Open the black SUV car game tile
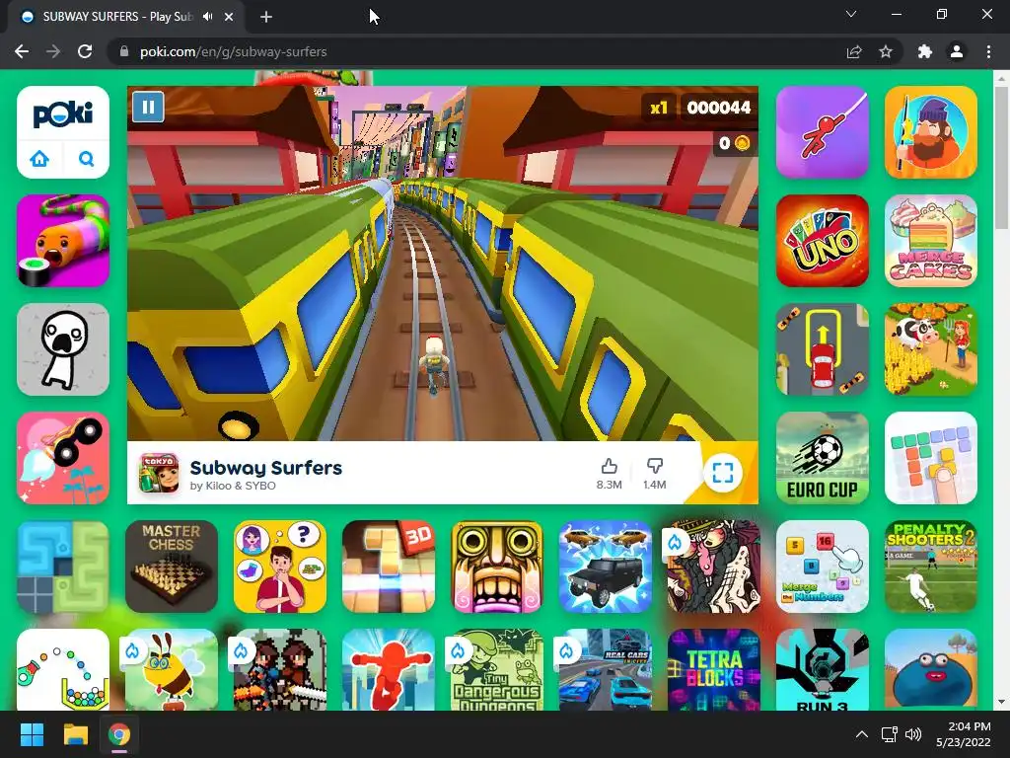Image resolution: width=1010 pixels, height=758 pixels. (606, 567)
